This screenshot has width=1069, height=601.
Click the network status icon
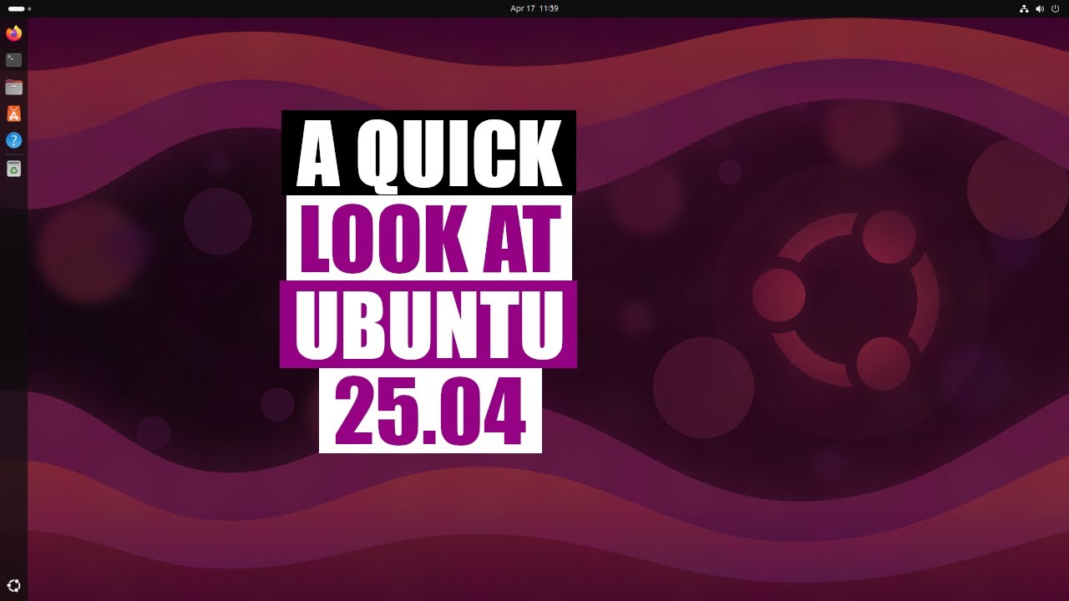coord(1024,8)
